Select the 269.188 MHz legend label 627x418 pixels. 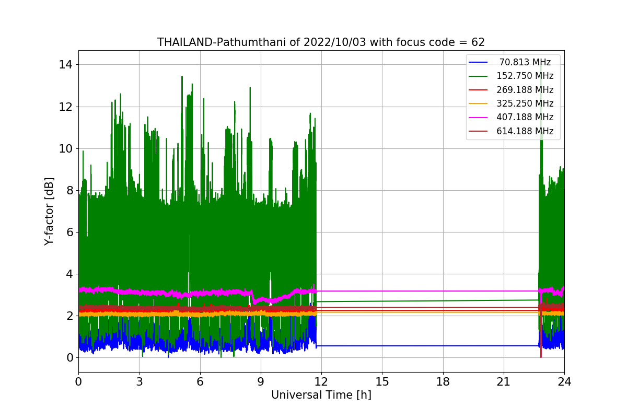(525, 90)
